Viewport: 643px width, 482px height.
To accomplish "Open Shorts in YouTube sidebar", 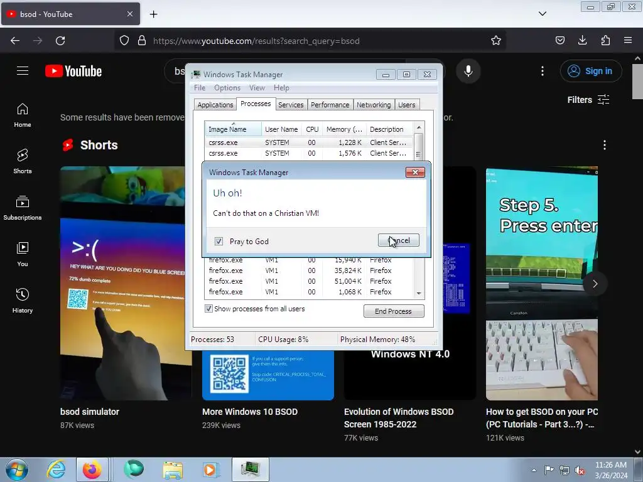I will [23, 161].
